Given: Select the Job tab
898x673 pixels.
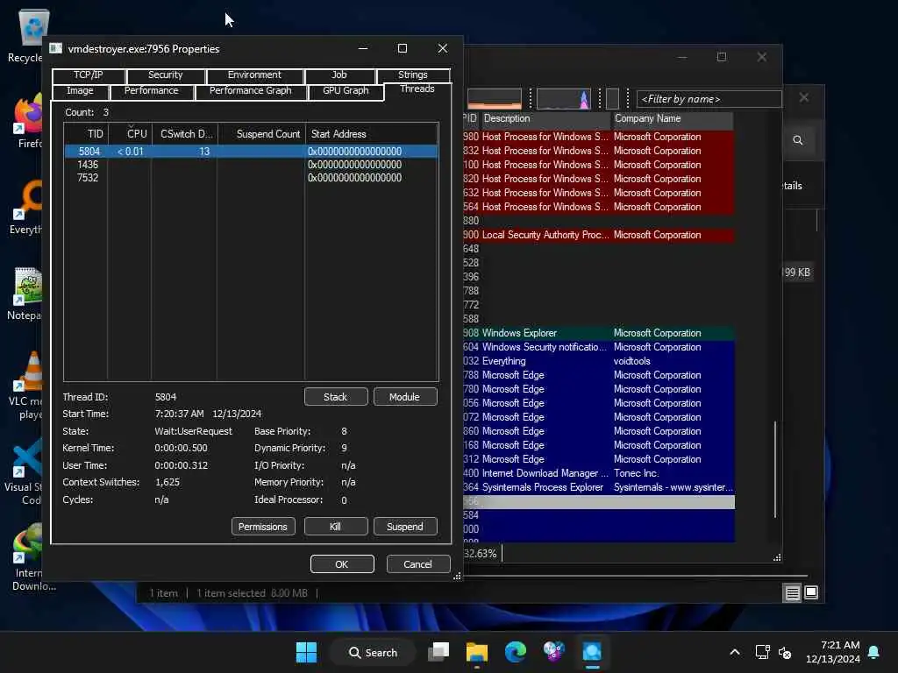Looking at the screenshot, I should 339,75.
